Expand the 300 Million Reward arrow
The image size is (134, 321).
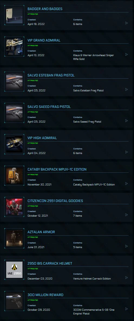126,309
